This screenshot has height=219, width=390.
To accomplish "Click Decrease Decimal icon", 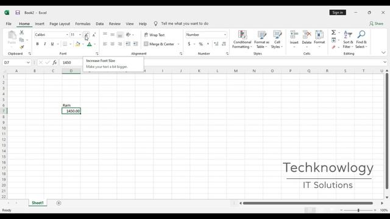I will click(x=224, y=44).
